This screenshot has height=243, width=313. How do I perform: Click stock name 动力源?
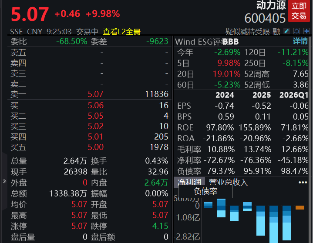(x=271, y=5)
